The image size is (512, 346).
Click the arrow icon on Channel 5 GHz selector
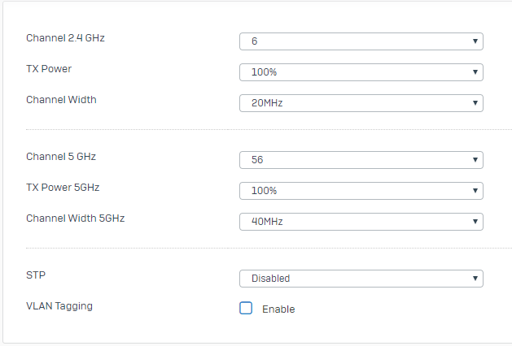[x=475, y=160]
